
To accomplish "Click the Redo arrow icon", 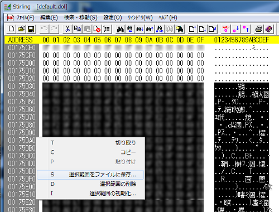I will point(54,29).
